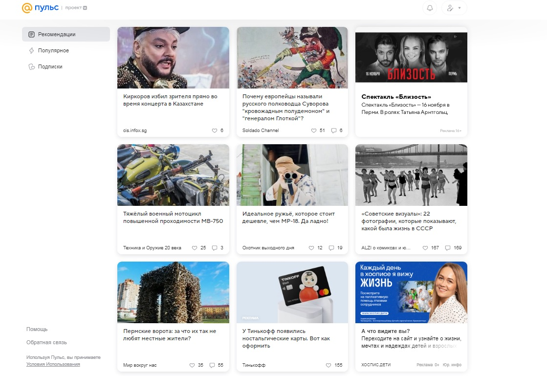Open headline Киркоров избил зрителя

[170, 100]
